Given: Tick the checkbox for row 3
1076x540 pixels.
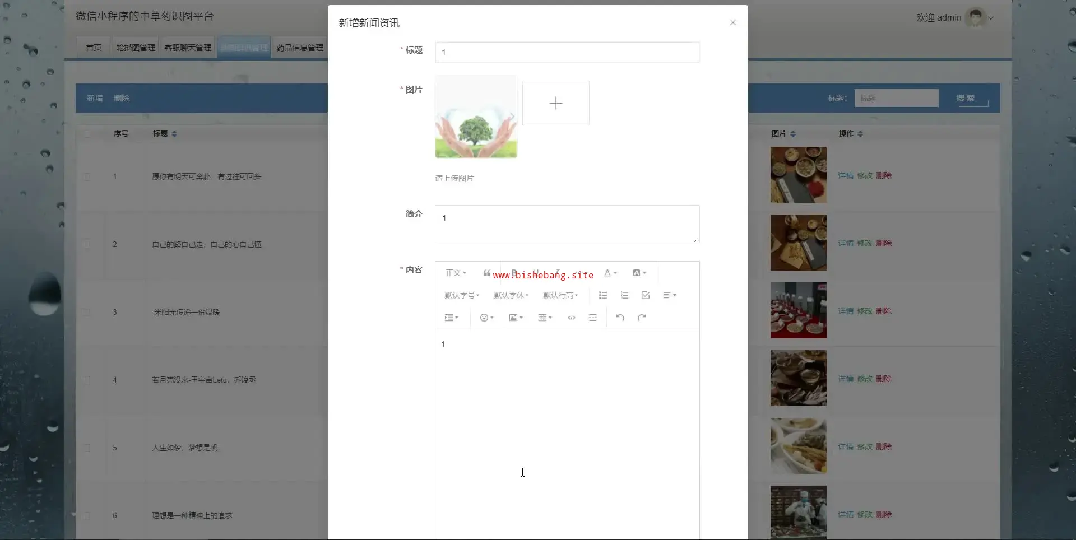Looking at the screenshot, I should pyautogui.click(x=86, y=313).
